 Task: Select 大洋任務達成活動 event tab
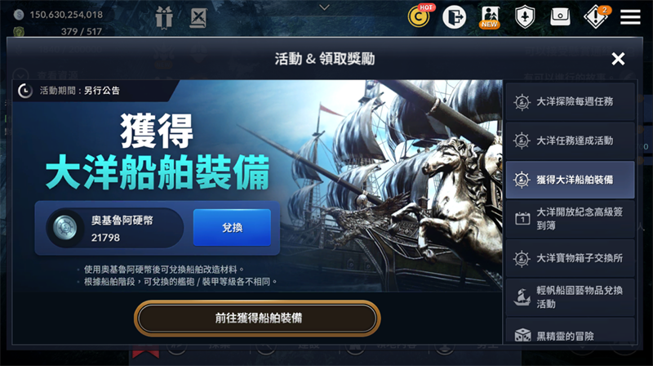[570, 141]
